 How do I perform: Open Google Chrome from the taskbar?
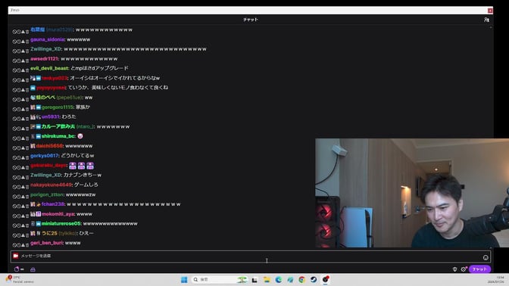pyautogui.click(x=302, y=279)
